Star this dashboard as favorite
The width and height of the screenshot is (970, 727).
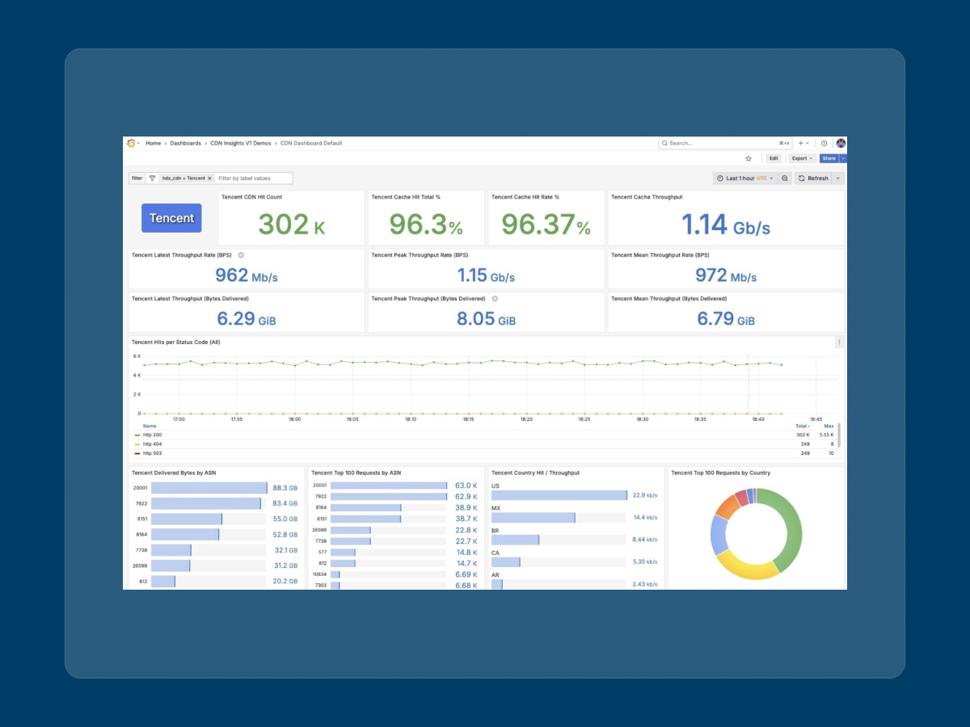(x=749, y=158)
